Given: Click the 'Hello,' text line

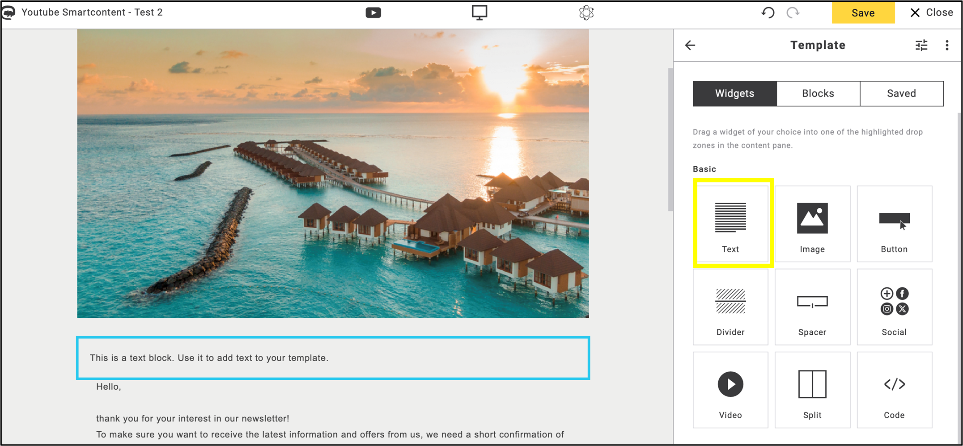Looking at the screenshot, I should pyautogui.click(x=109, y=387).
